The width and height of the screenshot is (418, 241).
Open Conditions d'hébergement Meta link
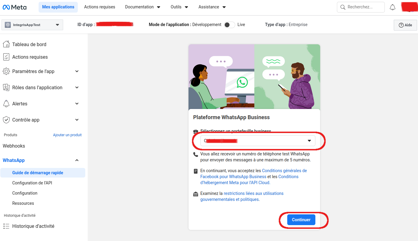click(250, 180)
